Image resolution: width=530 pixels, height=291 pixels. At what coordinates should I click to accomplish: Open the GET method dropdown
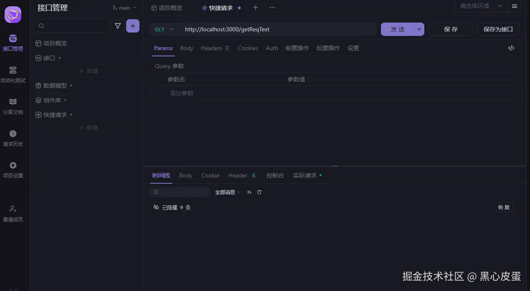163,29
